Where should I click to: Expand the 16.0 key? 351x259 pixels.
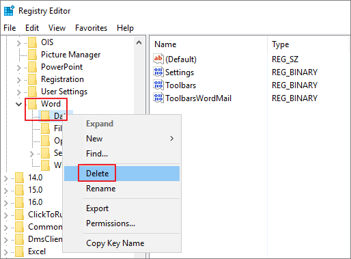6,203
